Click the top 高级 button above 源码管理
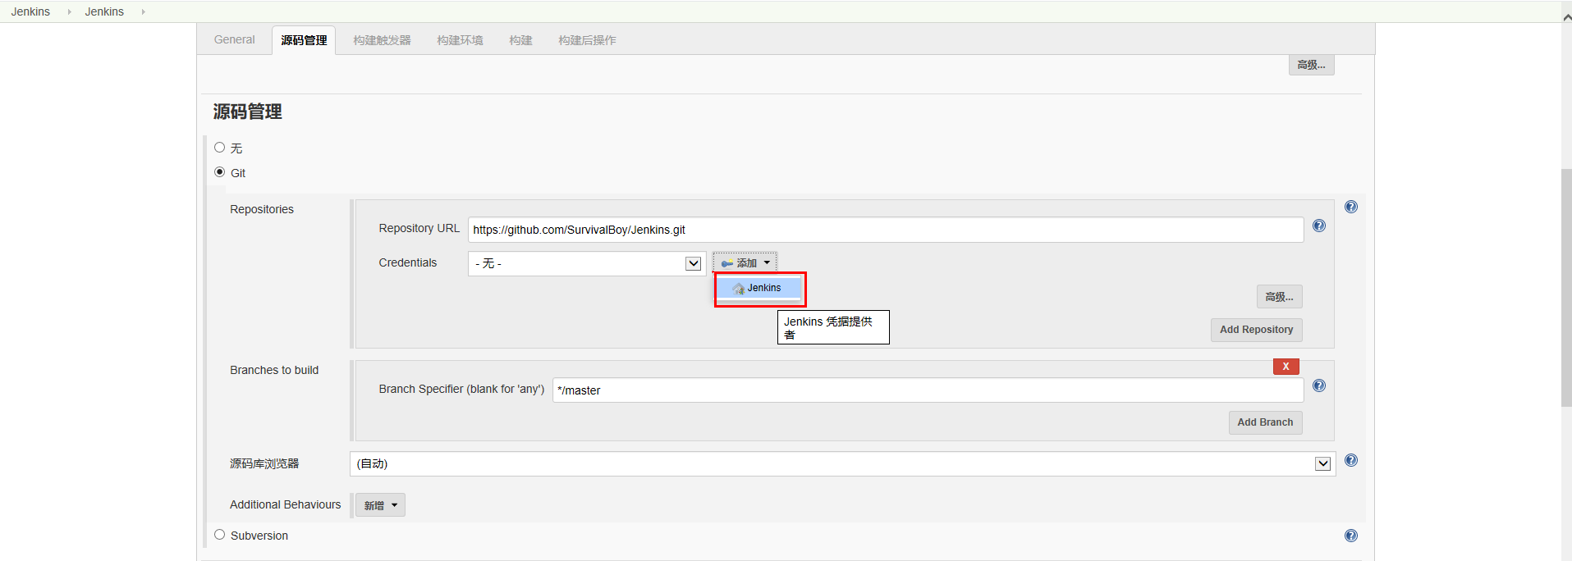 (x=1311, y=65)
